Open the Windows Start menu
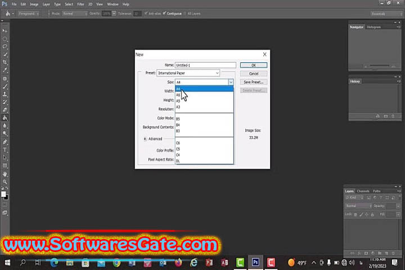Screen dimensions: 405x270 [7, 263]
